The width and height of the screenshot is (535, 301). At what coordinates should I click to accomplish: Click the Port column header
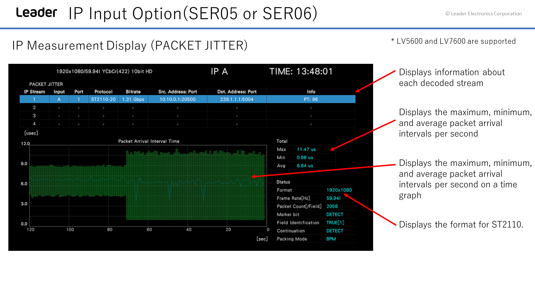point(79,92)
